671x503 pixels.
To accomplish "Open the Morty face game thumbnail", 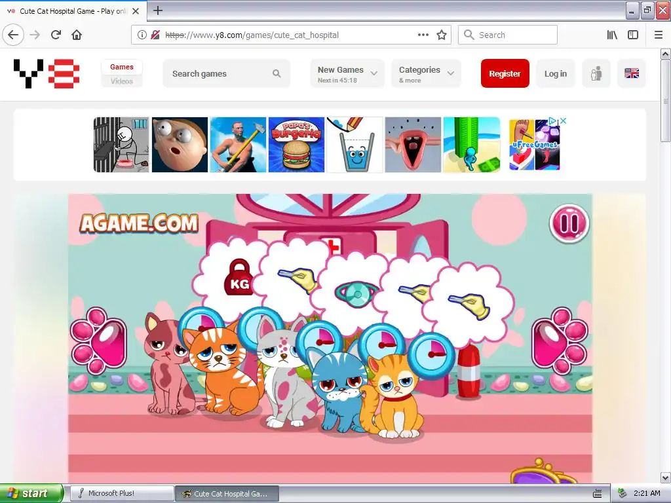I will (180, 145).
